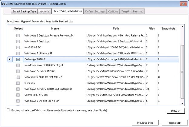Select Windows 7 DE def loc no SP checkbox
Image resolution: width=189 pixels, height=127 pixels.
tap(18, 101)
